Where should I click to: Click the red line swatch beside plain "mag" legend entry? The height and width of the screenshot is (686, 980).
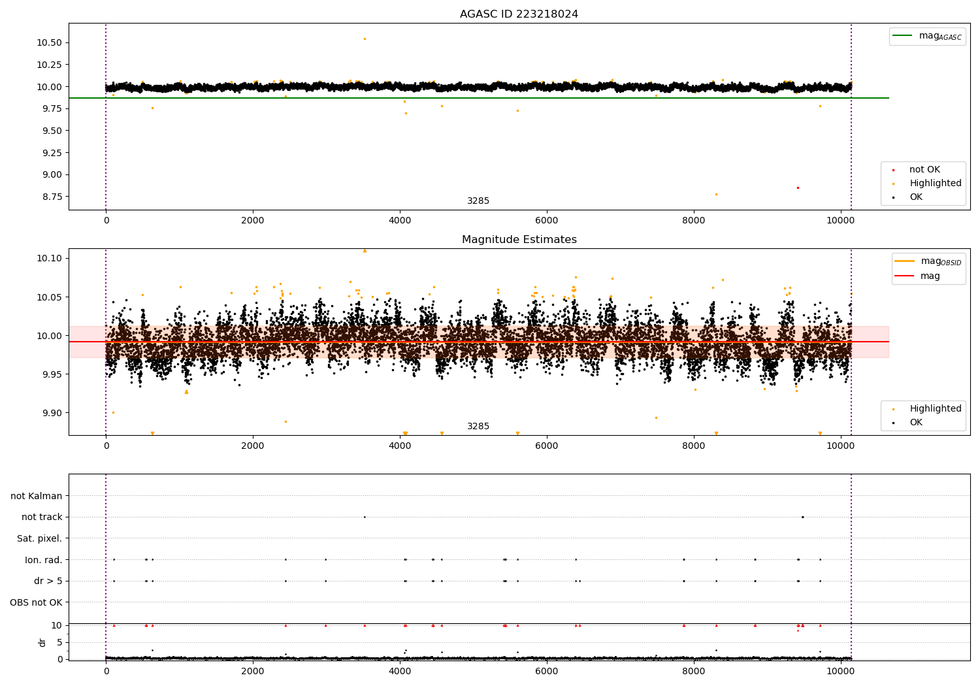(x=904, y=276)
